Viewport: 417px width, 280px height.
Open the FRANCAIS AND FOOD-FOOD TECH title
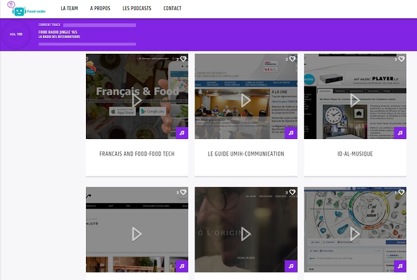tap(137, 154)
